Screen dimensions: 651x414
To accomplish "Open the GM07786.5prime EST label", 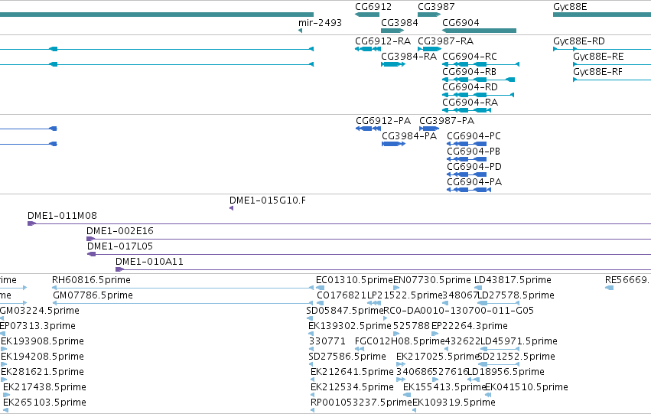I will pos(93,295).
